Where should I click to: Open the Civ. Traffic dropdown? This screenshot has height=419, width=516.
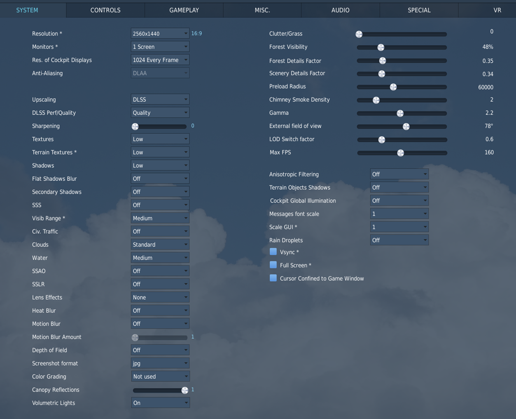point(160,231)
